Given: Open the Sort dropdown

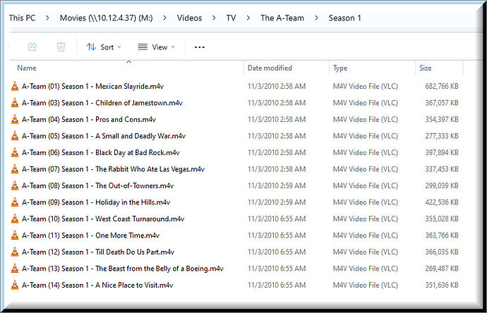Looking at the screenshot, I should pos(104,47).
